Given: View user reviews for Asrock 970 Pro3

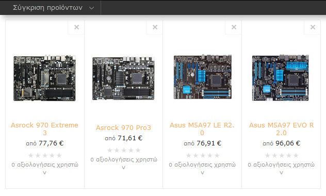Looking at the screenshot, I should tap(124, 163).
